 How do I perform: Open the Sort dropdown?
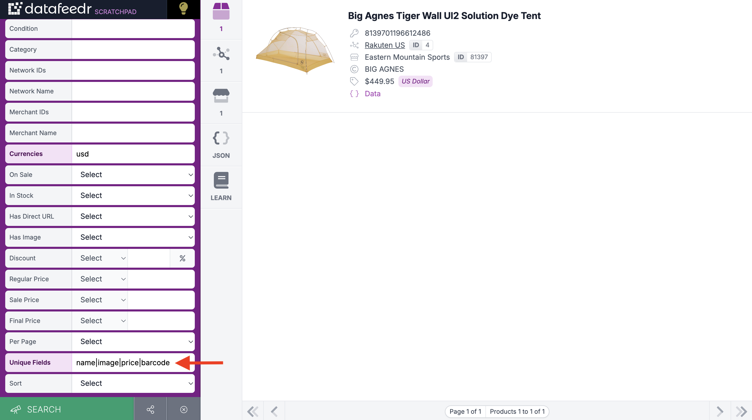click(133, 383)
